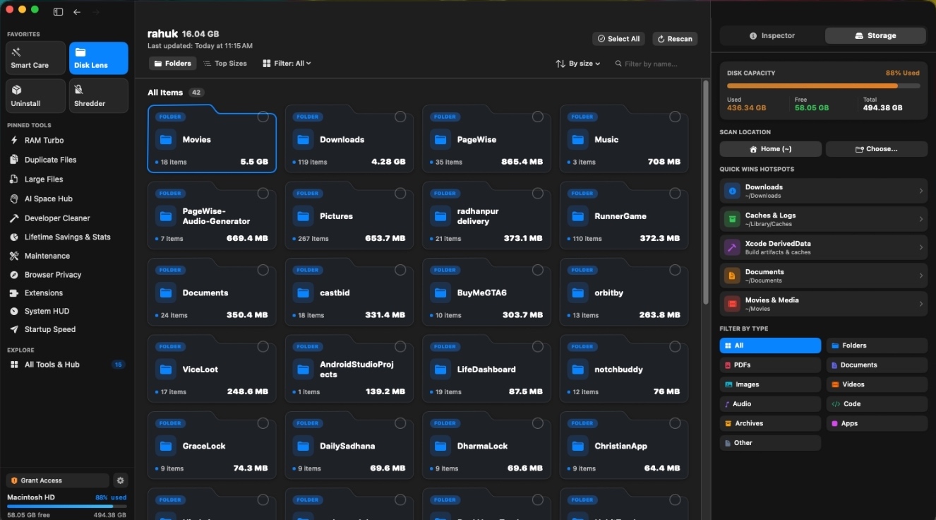This screenshot has width=936, height=520.
Task: Click AI Space Hub icon
Action: click(14, 199)
